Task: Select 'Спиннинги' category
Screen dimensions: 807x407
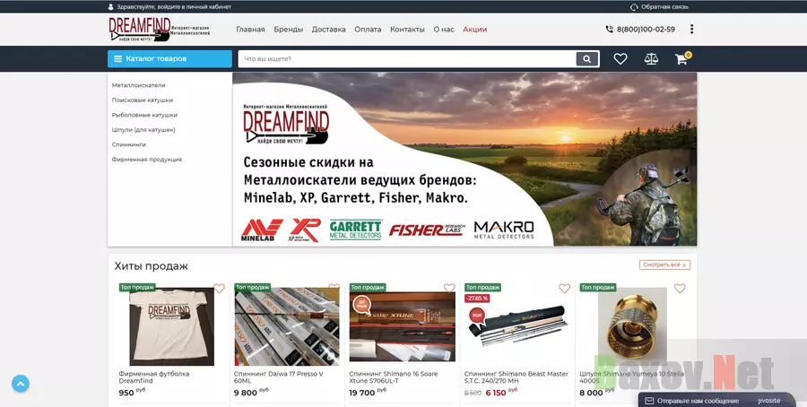Action: click(128, 144)
